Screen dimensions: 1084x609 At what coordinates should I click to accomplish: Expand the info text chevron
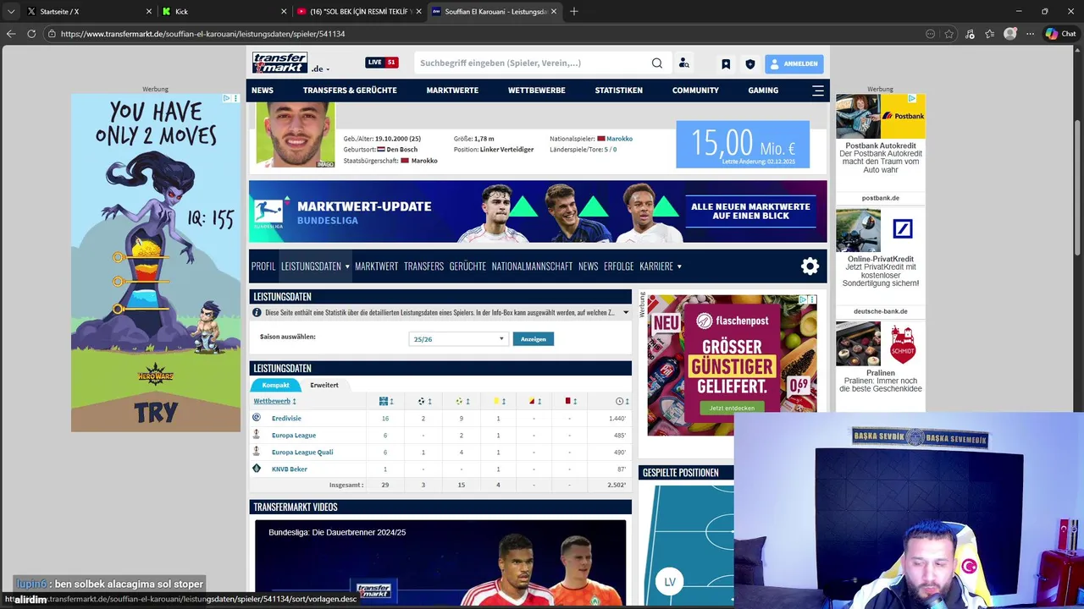(x=626, y=313)
